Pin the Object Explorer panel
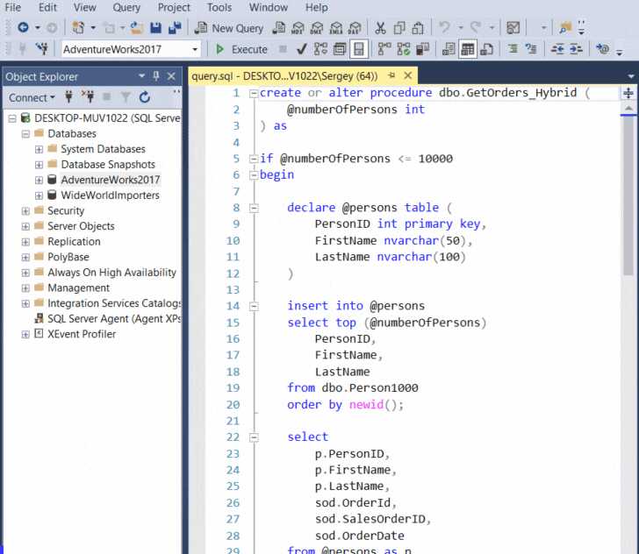The width and height of the screenshot is (639, 554). 155,76
